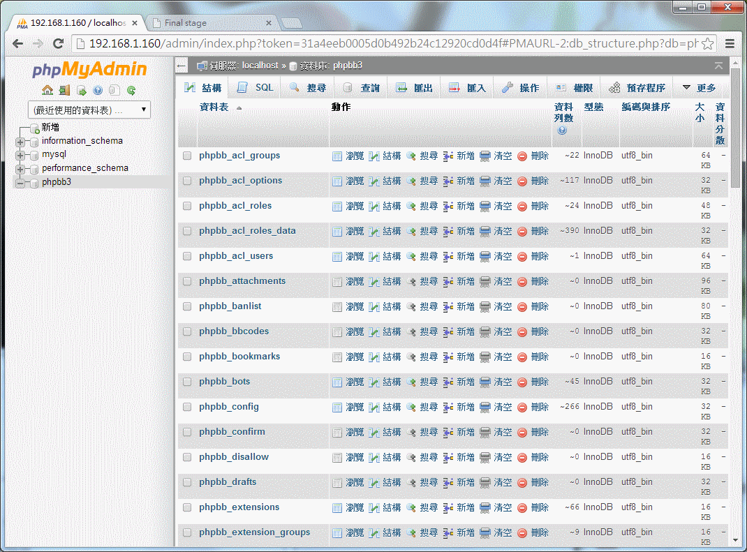Click the empty icon for phpbb_acl_roles
Image resolution: width=747 pixels, height=552 pixels.
[485, 207]
